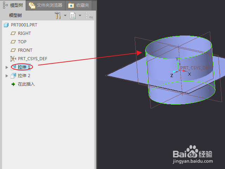225x169 pixels.
Task: Click the green insert-here arrow icon
Action: click(x=13, y=84)
